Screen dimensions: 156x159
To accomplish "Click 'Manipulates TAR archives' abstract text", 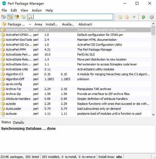I will click(94, 89).
